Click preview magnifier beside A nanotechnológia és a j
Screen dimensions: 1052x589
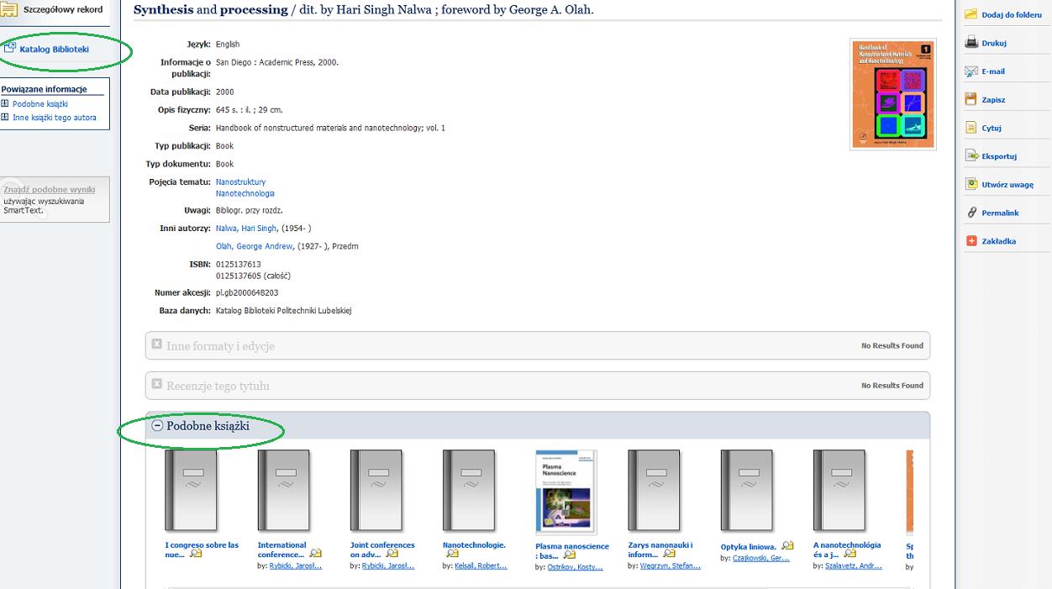coord(849,554)
